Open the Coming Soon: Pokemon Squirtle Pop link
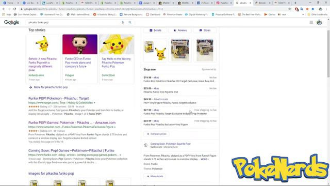Screen dimensions: 330x186 [170, 144]
